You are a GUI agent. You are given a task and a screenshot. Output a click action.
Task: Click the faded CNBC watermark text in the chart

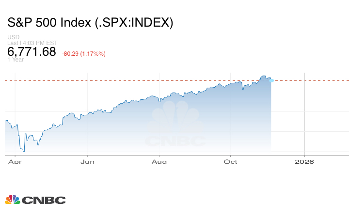pos(175,141)
